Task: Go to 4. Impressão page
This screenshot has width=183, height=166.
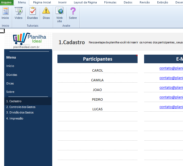Action: click(15, 118)
